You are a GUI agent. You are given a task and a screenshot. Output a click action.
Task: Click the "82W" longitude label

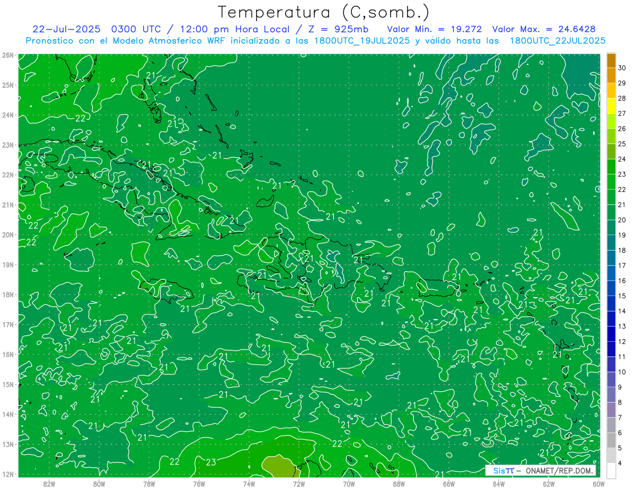click(x=49, y=483)
